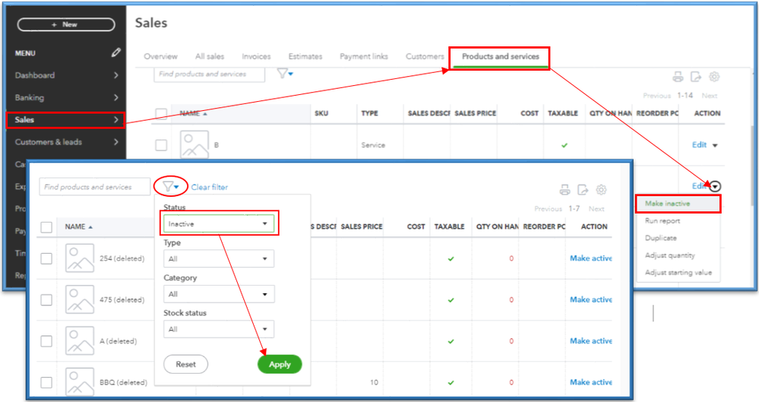This screenshot has width=759, height=402.
Task: Click the + New button in sidebar
Action: (x=66, y=24)
